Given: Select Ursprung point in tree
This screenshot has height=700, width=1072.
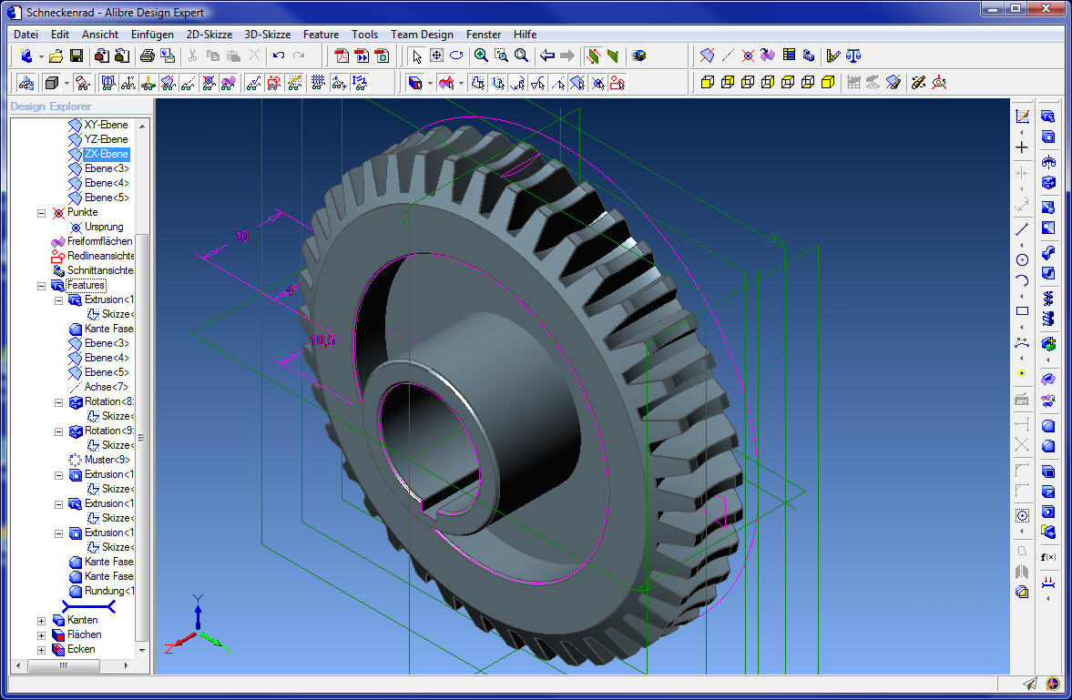Looking at the screenshot, I should pyautogui.click(x=104, y=227).
